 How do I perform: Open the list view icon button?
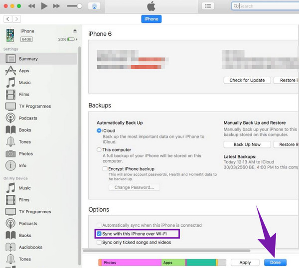(208, 6)
